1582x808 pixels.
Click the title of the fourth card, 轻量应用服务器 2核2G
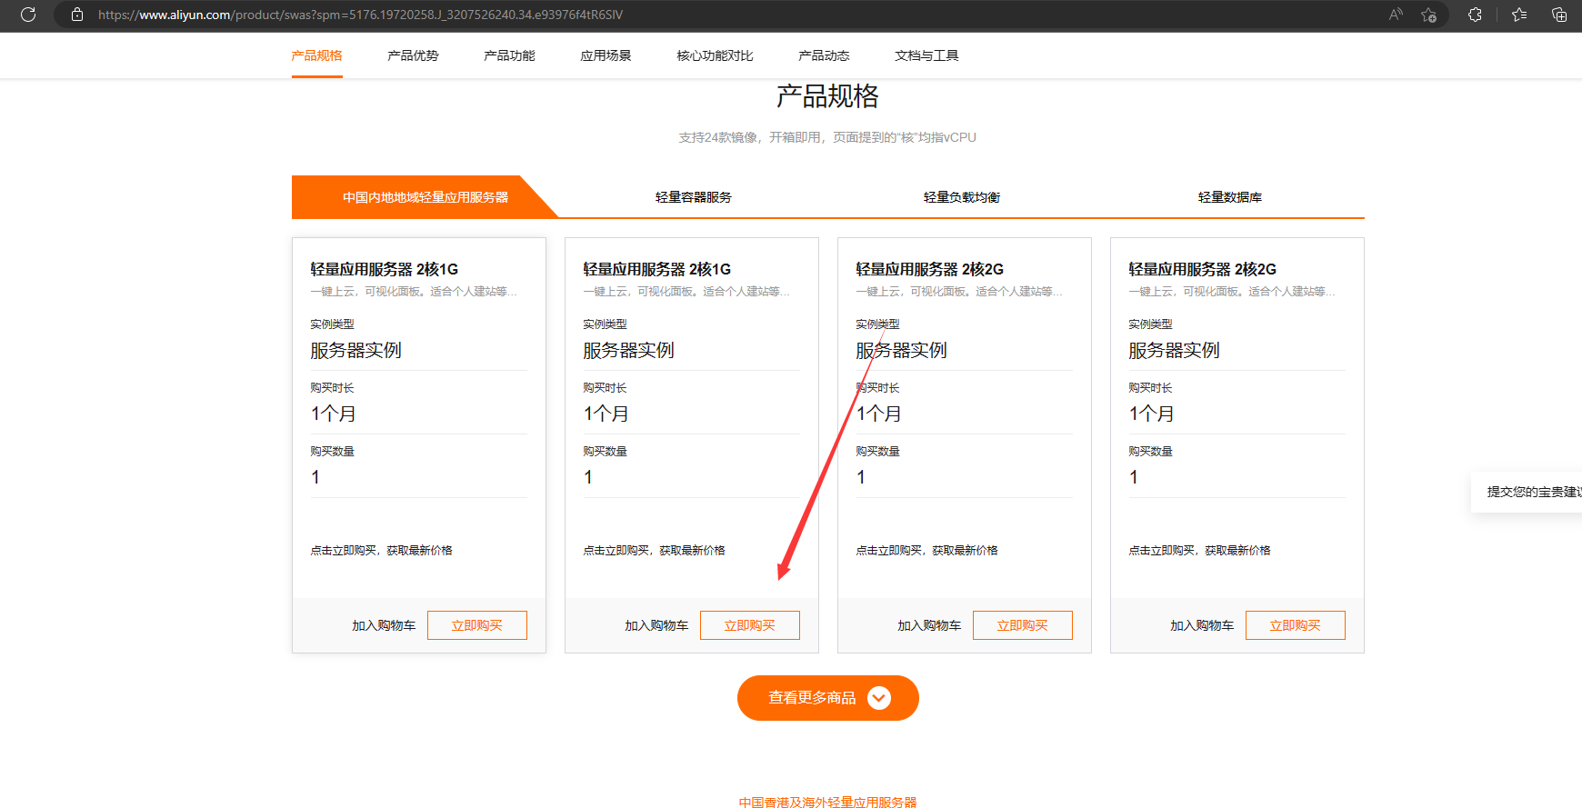(x=1202, y=269)
